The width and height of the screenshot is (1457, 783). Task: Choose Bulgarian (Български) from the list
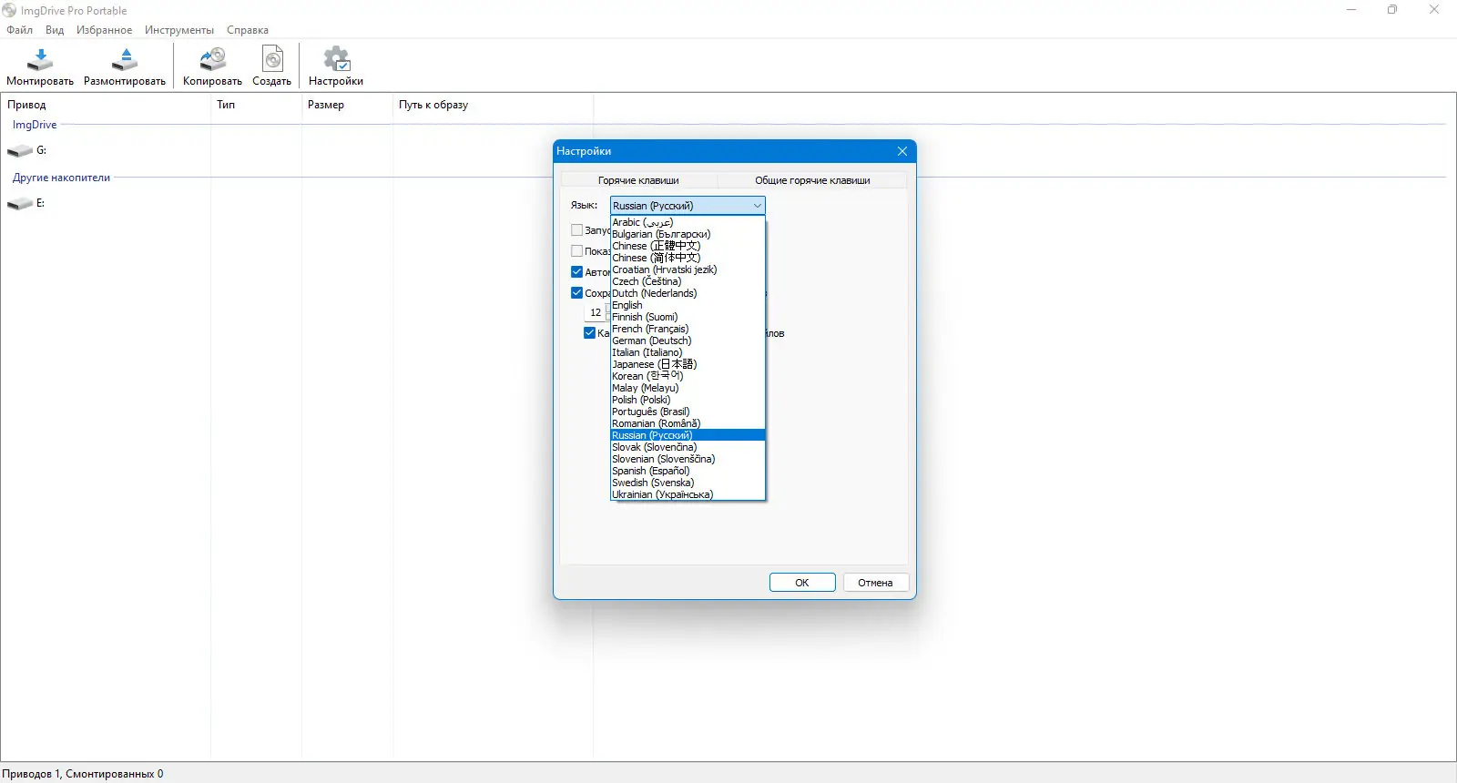[x=688, y=234]
